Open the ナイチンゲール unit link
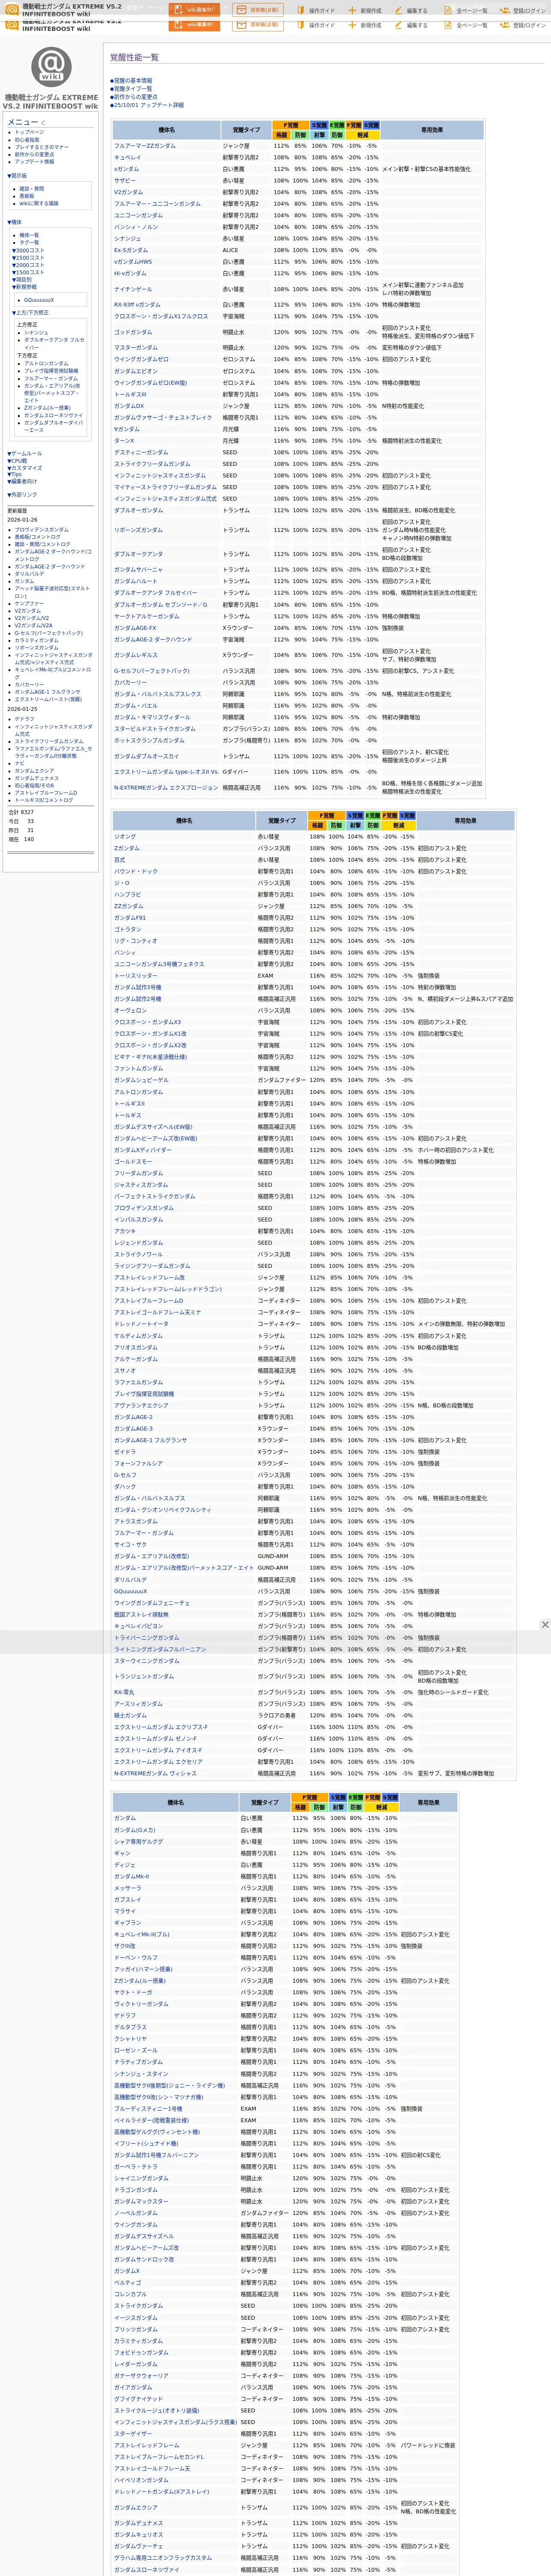The width and height of the screenshot is (551, 2576). 133,289
